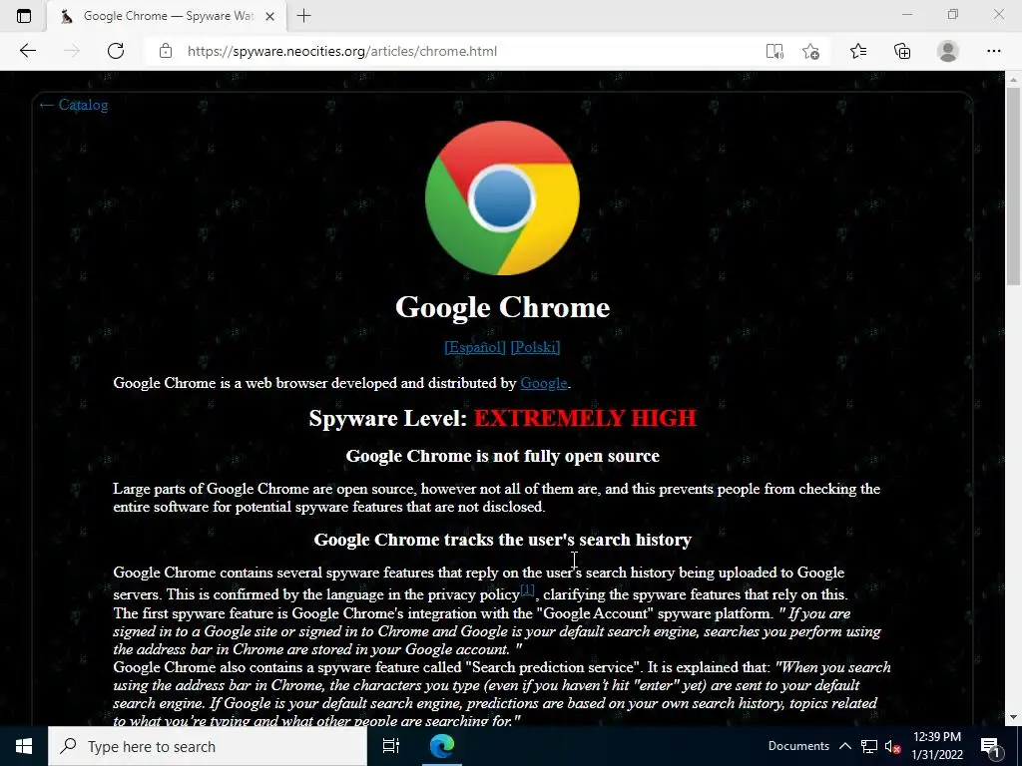The width and height of the screenshot is (1022, 766).
Task: Open Settings and more menu
Action: pos(993,51)
